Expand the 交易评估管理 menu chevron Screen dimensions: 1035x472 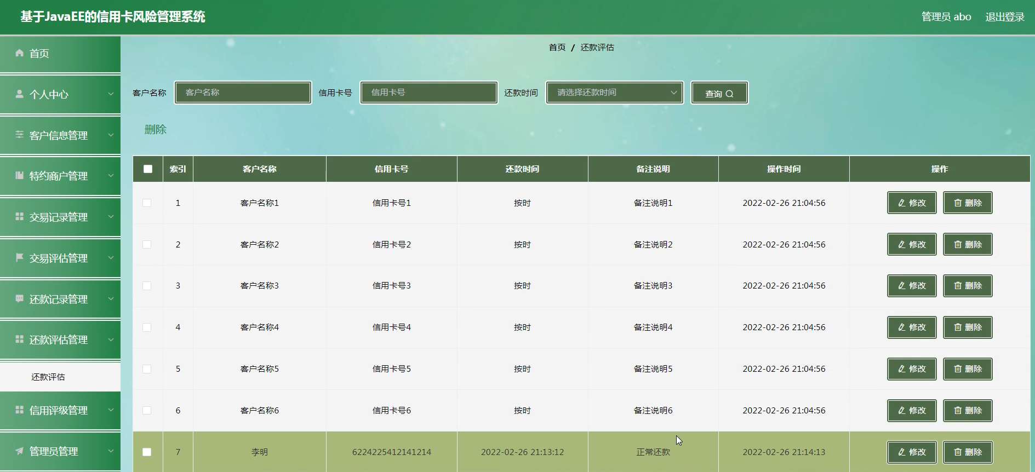pyautogui.click(x=111, y=258)
